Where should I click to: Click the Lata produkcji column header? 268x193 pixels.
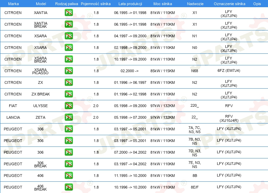pyautogui.click(x=130, y=4)
